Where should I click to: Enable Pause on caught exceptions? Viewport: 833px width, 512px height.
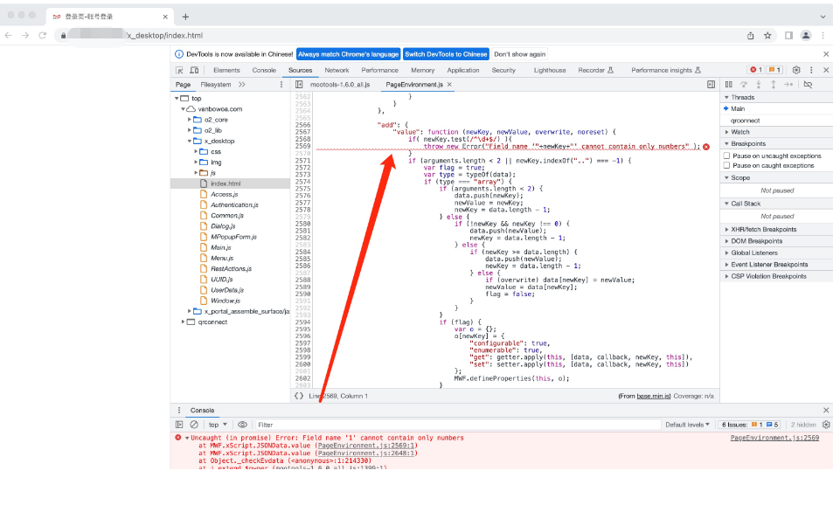coord(726,165)
